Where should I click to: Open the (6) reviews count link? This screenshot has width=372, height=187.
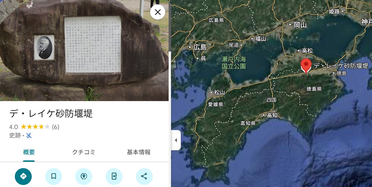(x=56, y=127)
